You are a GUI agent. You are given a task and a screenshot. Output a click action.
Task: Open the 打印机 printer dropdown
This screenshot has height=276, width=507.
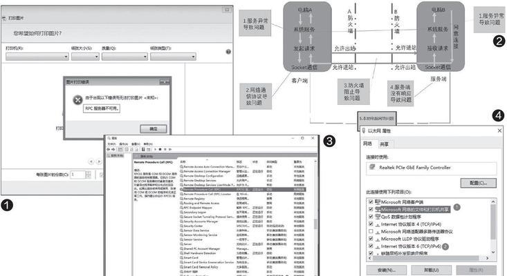point(37,57)
